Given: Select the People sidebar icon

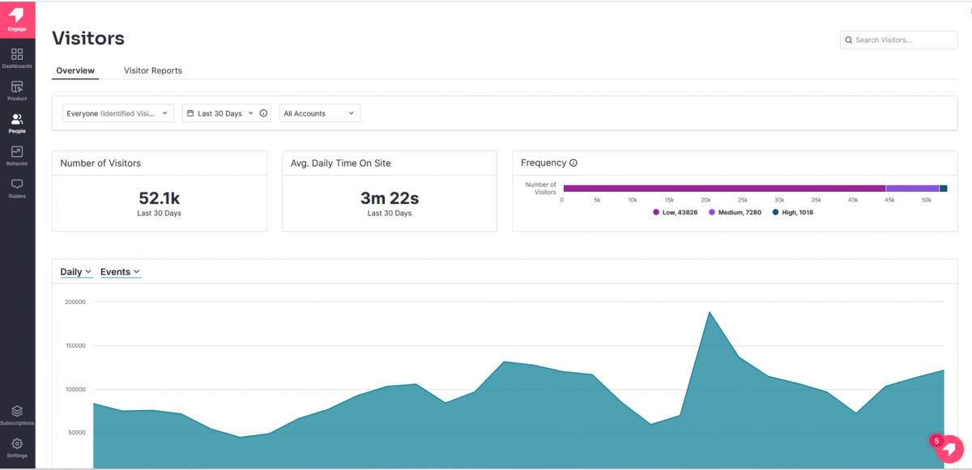Looking at the screenshot, I should [17, 119].
